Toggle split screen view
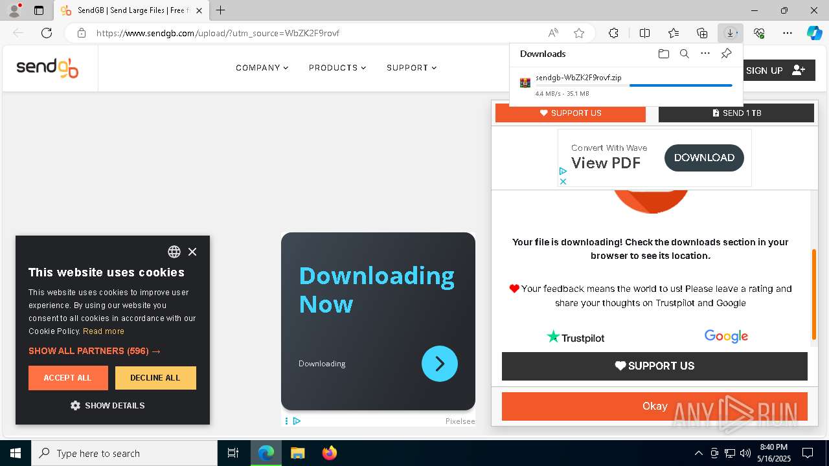 (644, 33)
